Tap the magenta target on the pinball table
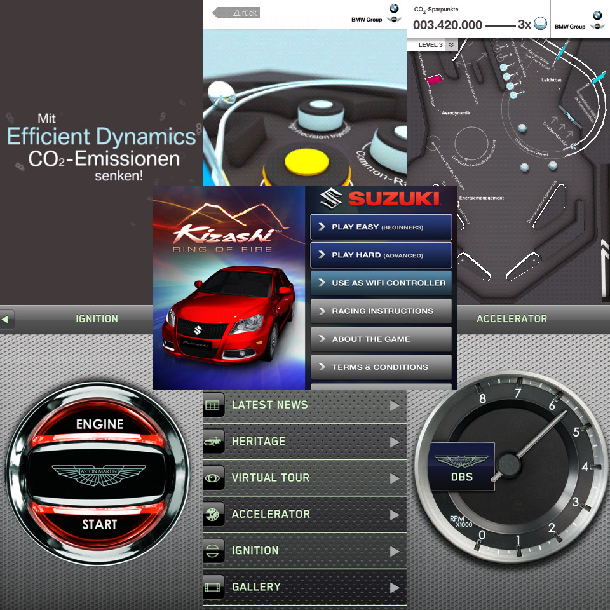The width and height of the screenshot is (610, 610). tap(435, 79)
